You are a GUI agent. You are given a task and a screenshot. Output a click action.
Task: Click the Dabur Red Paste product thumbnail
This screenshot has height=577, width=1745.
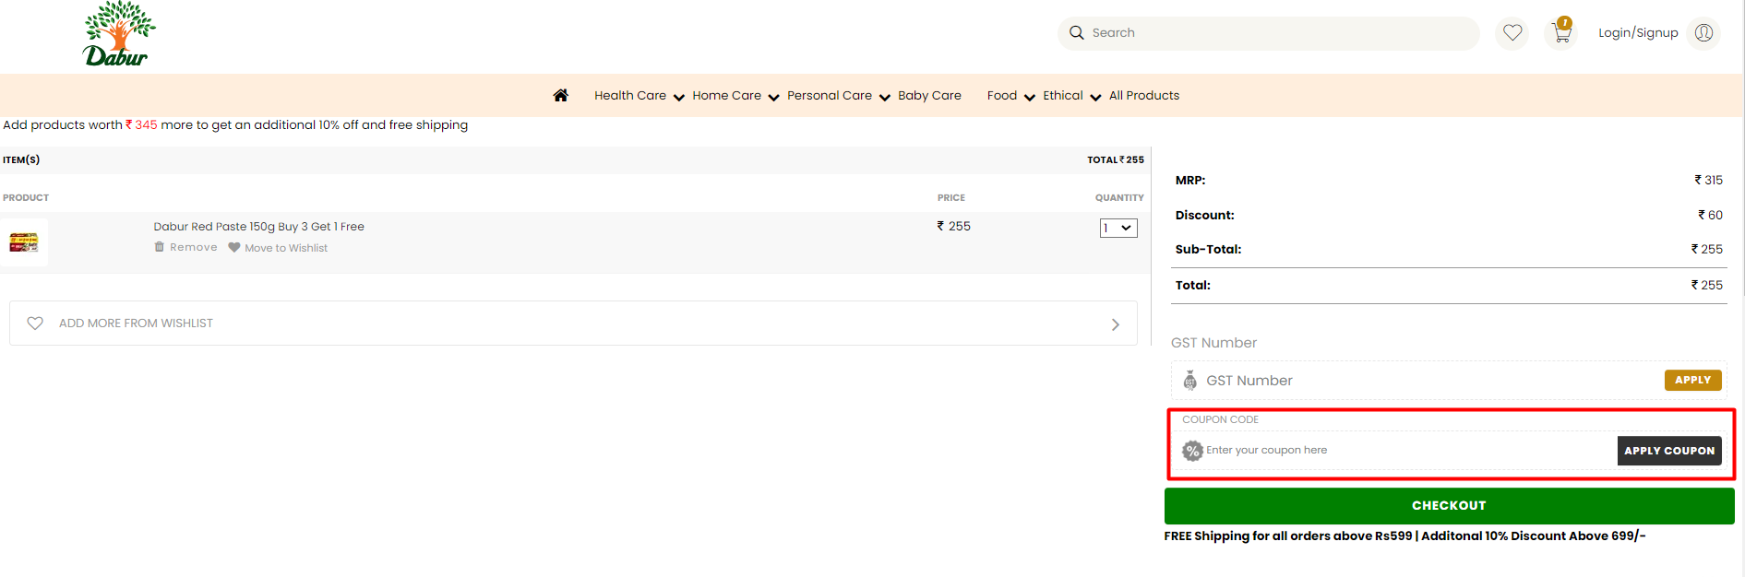tap(24, 242)
